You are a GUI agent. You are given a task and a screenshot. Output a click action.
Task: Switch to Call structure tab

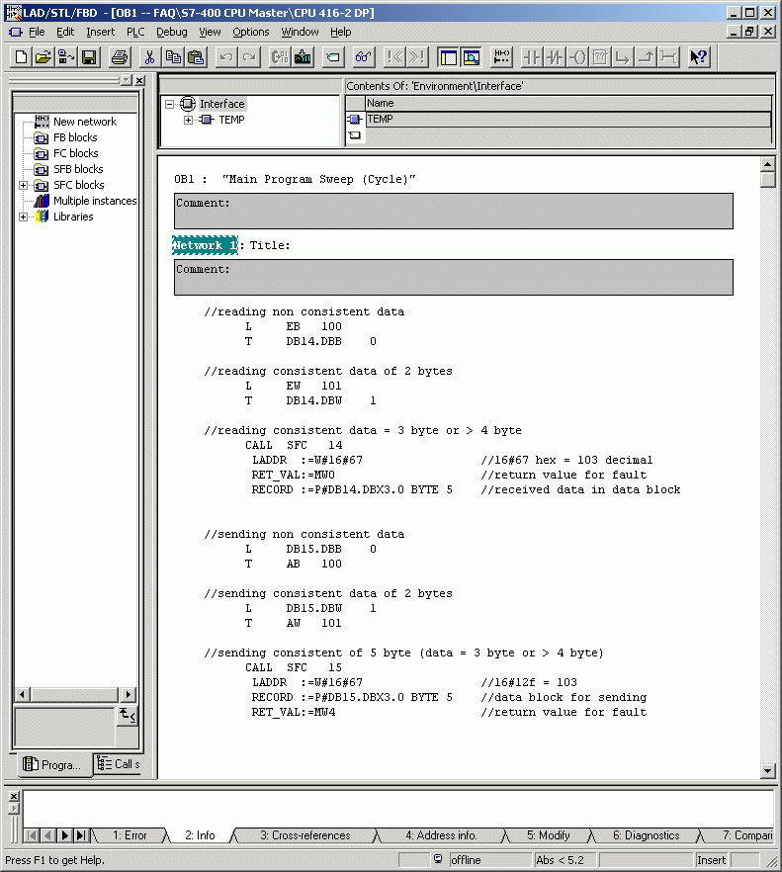(118, 764)
